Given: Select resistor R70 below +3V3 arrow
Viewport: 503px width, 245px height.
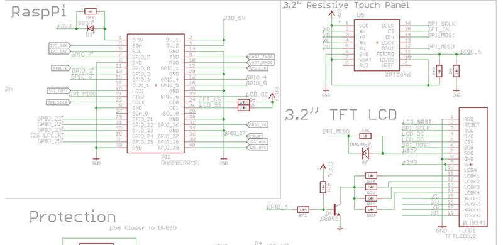Looking at the screenshot, I should click(323, 187).
